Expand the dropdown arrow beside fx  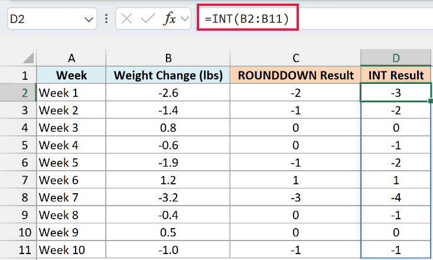[x=184, y=19]
